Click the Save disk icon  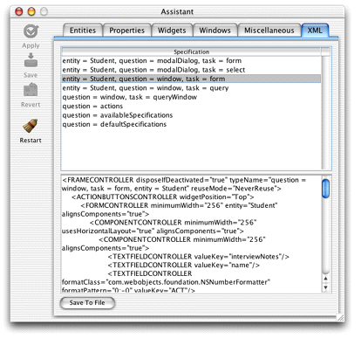[31, 60]
